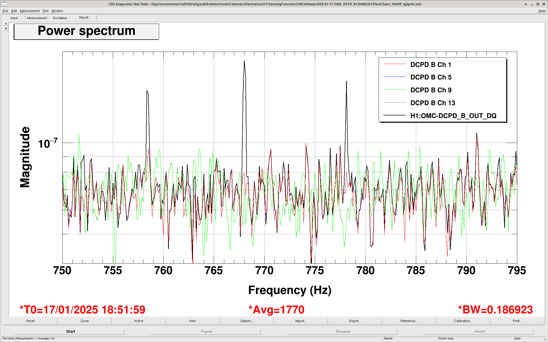548x342 pixels.
Task: Click the Active button
Action: tap(138, 321)
